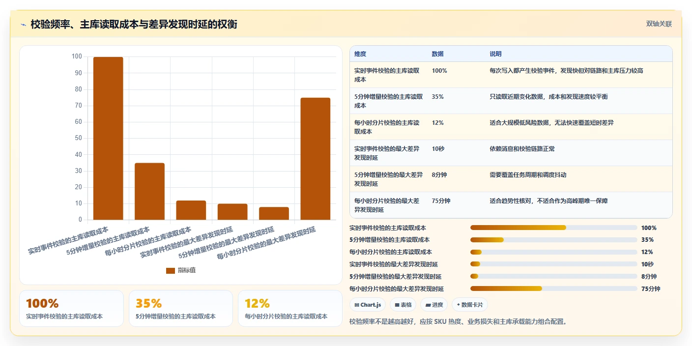Image resolution: width=692 pixels, height=346 pixels.
Task: Click the tallest bar, 实时事件校验的主库读取成本
Action: coord(108,138)
